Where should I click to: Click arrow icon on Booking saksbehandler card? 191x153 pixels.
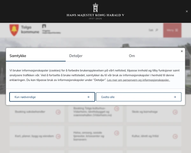coord(58,112)
